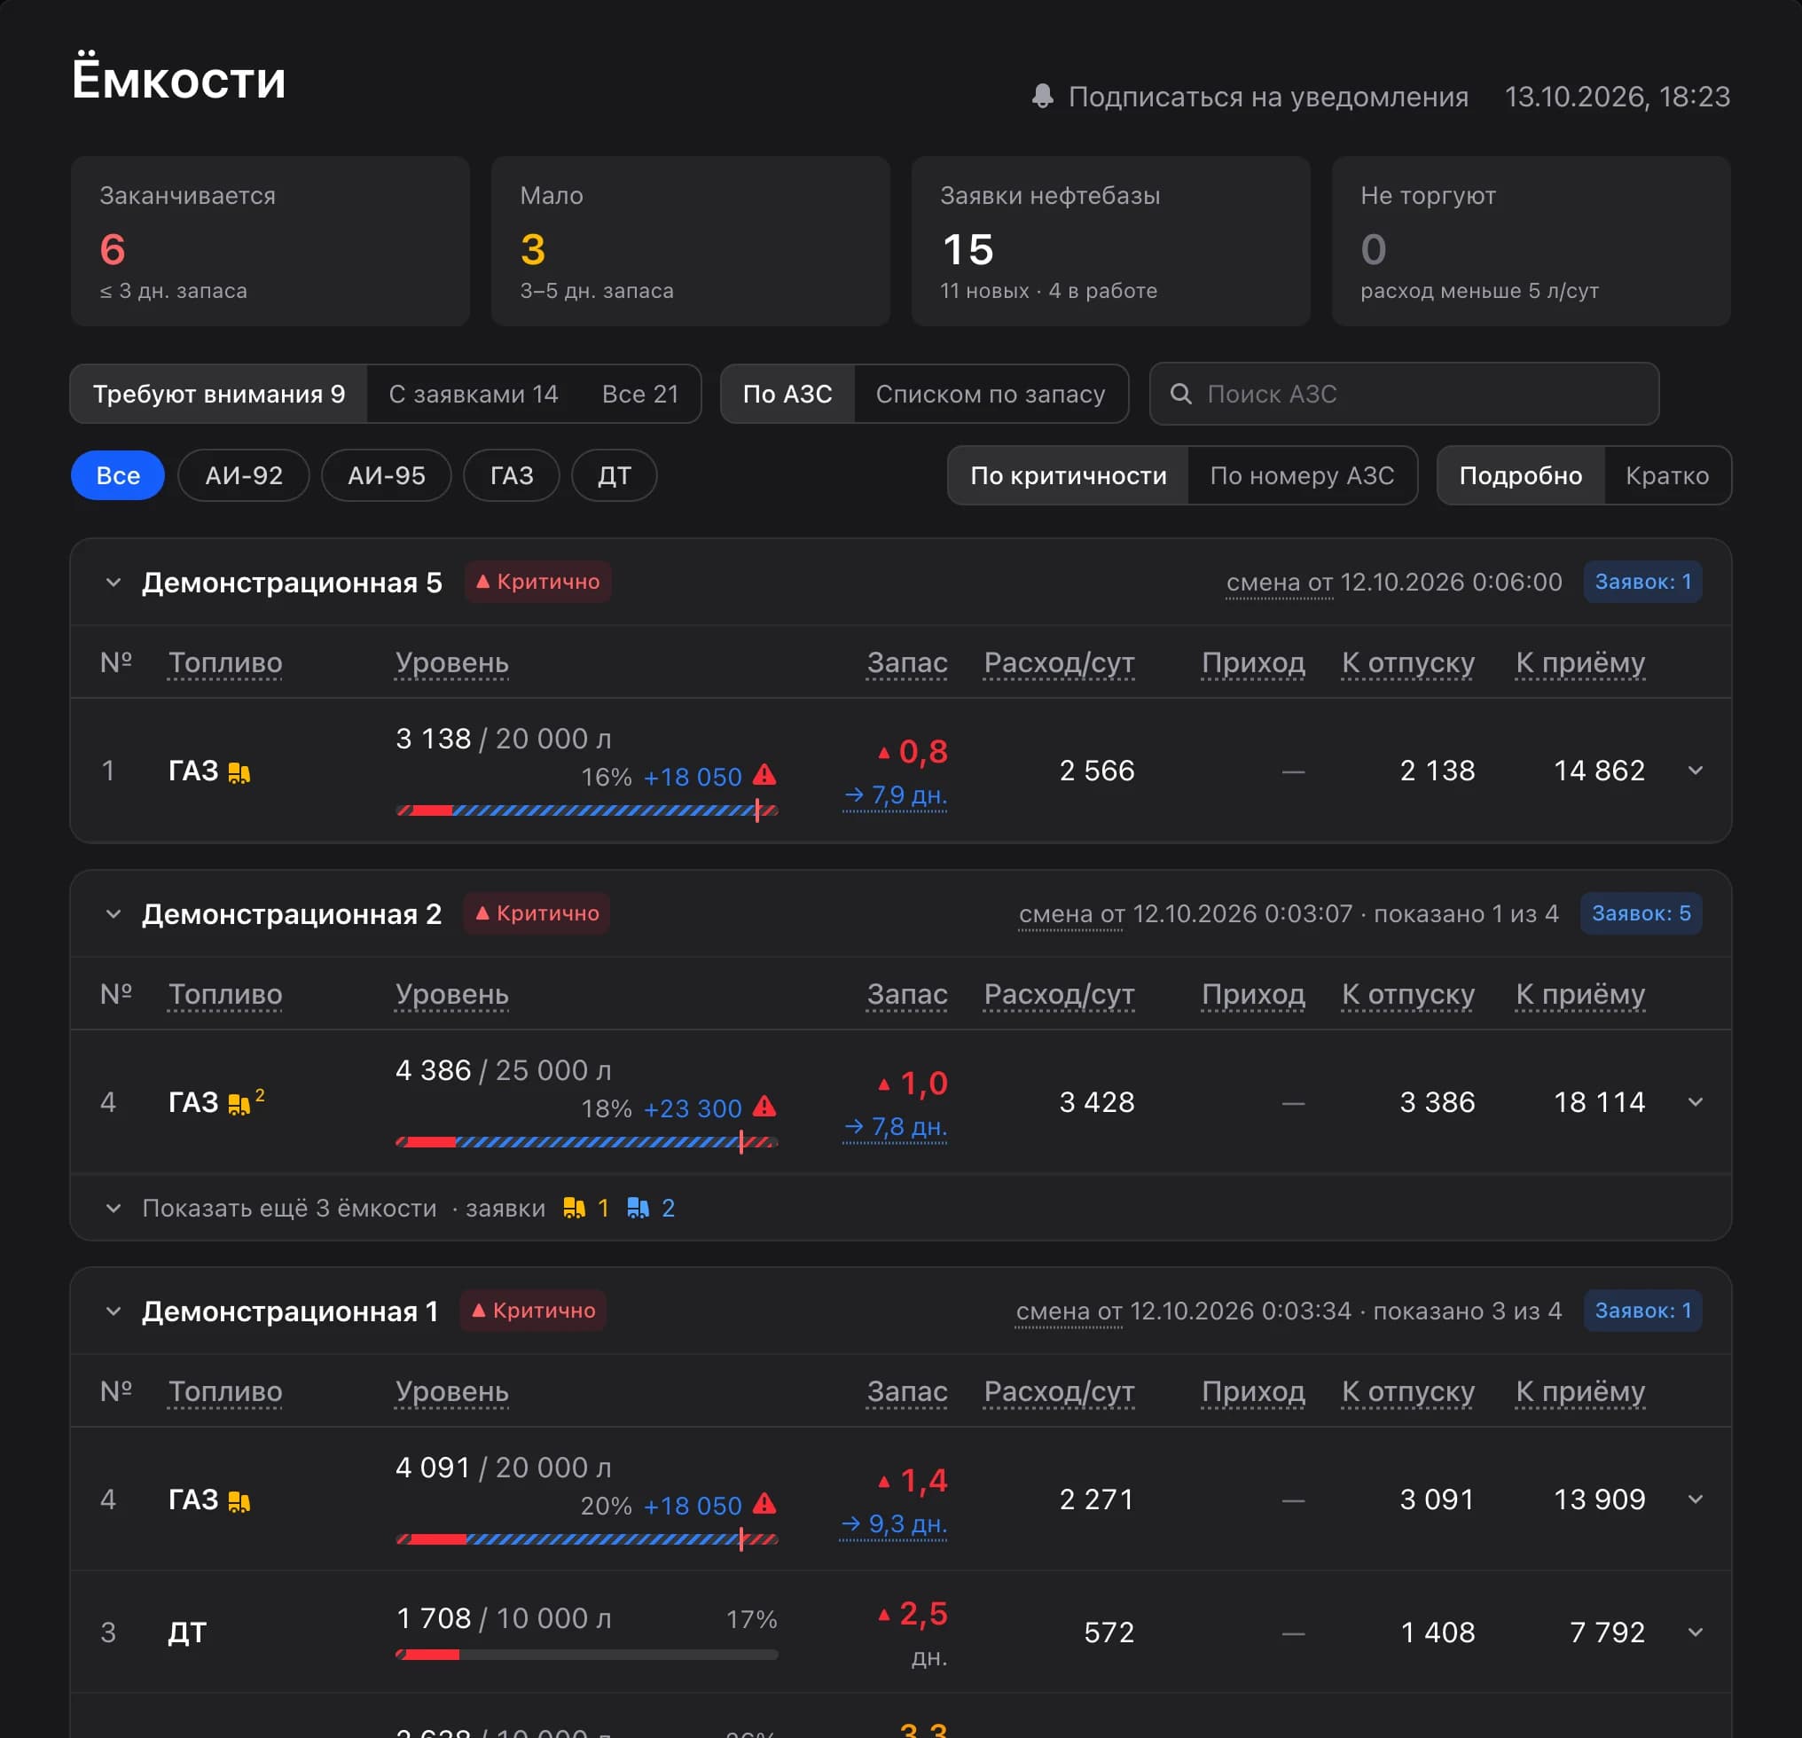The width and height of the screenshot is (1802, 1738).
Task: Expand details of ДТ row with 7 792
Action: pos(1696,1632)
